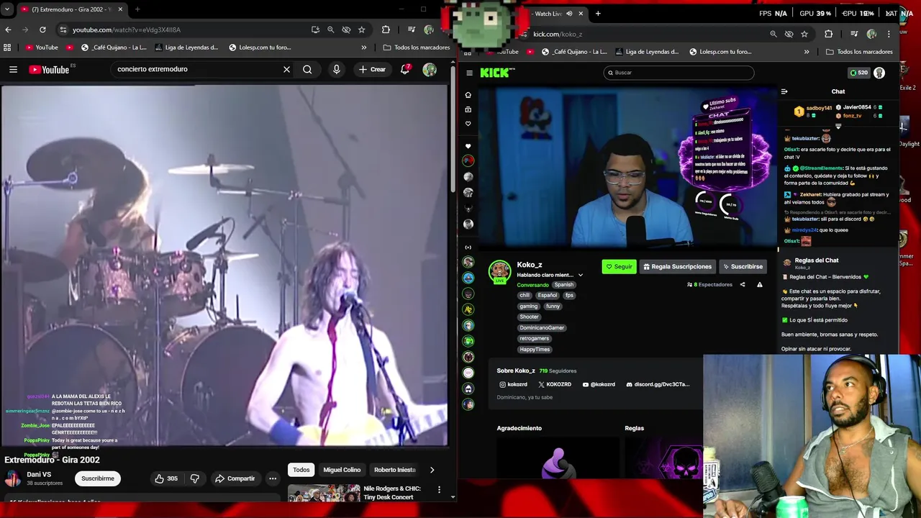Image resolution: width=921 pixels, height=518 pixels.
Task: Select the Roberto Iniesta filter chip
Action: tap(394, 470)
